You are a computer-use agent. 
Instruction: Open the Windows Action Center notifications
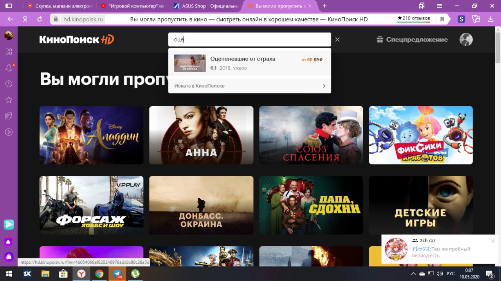tap(489, 274)
